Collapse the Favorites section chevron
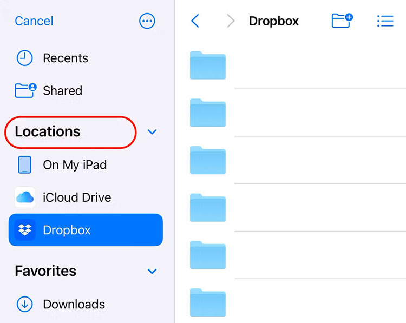 point(152,271)
